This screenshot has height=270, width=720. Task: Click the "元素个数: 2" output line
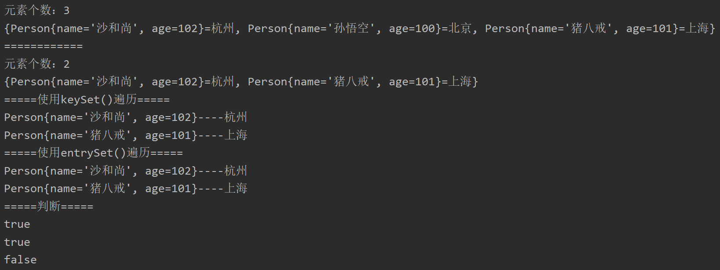[37, 64]
